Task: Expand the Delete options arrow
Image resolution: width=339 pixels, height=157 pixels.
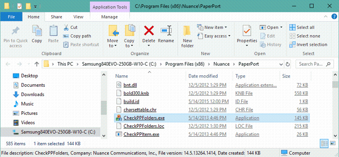Action: coord(149,46)
